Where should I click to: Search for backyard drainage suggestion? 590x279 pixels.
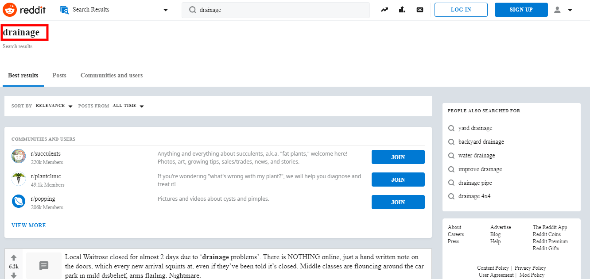pos(481,142)
